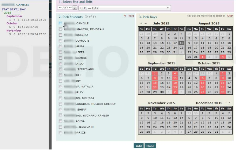Check the box for CAMILLE

[x=61, y=23]
